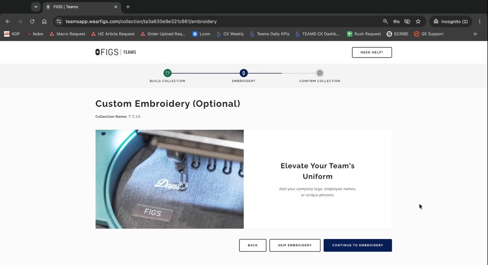This screenshot has width=488, height=265.
Task: Open the fedex bookmark
Action: (x=34, y=34)
